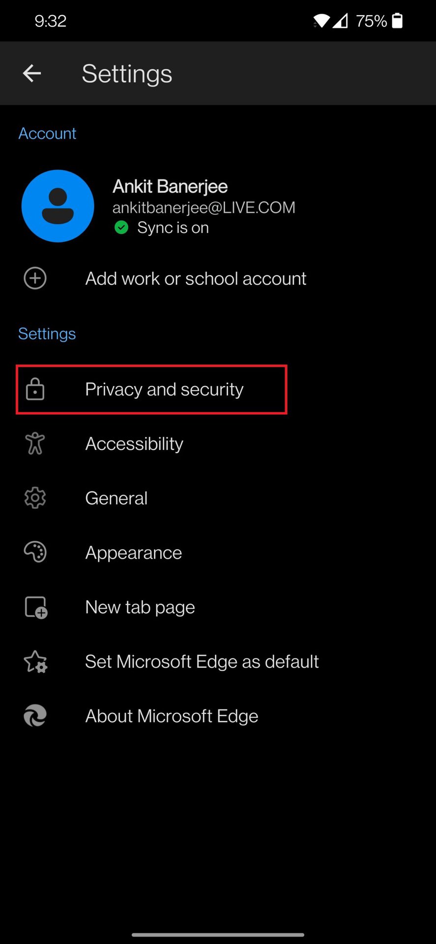The image size is (436, 944).
Task: Tap the star-gear default browser icon
Action: tap(35, 662)
